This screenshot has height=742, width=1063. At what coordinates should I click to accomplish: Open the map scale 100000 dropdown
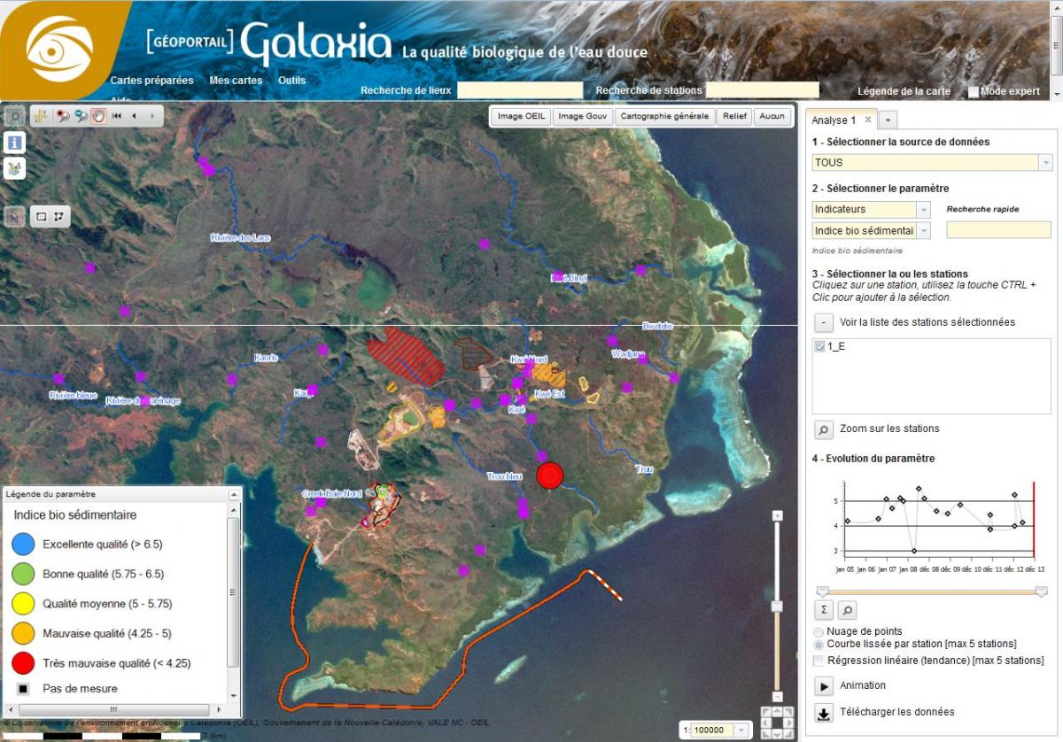pyautogui.click(x=741, y=730)
